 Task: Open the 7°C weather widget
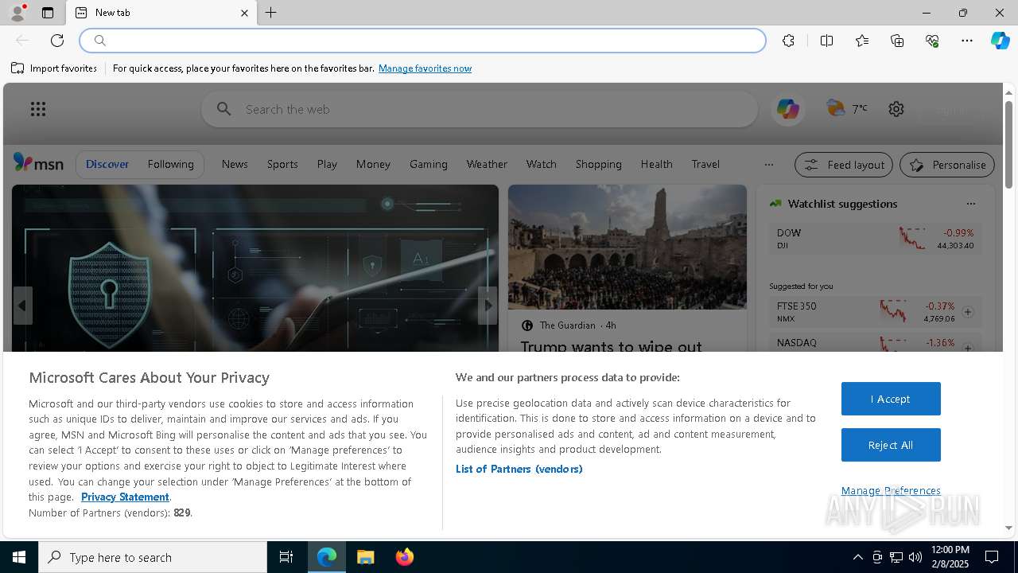coord(847,108)
